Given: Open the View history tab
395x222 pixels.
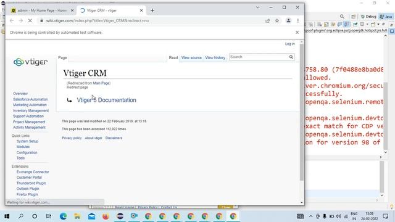Looking at the screenshot, I should 215,57.
